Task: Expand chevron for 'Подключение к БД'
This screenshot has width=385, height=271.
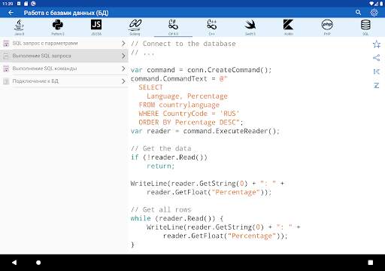Action: tap(123, 81)
